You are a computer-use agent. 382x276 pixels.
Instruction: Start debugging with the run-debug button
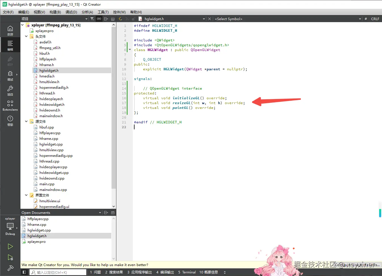pos(10,257)
